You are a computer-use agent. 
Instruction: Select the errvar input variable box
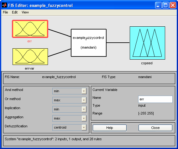pos(30,56)
